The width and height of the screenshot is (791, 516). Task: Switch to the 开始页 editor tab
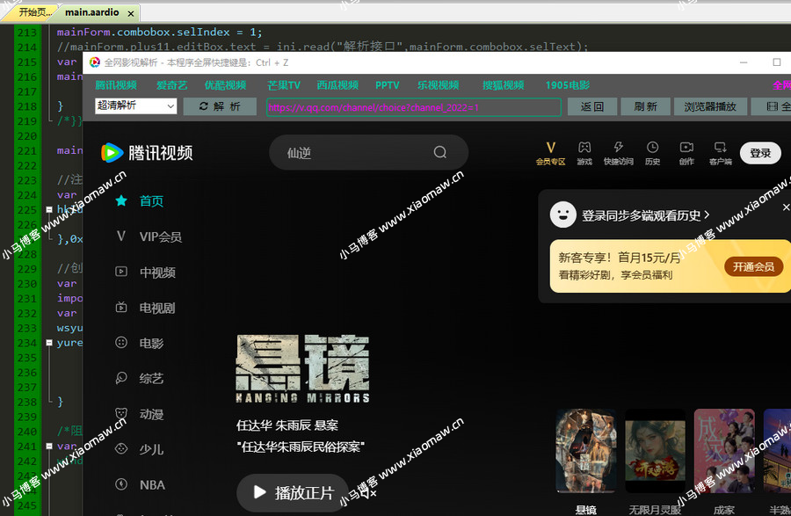click(x=33, y=12)
